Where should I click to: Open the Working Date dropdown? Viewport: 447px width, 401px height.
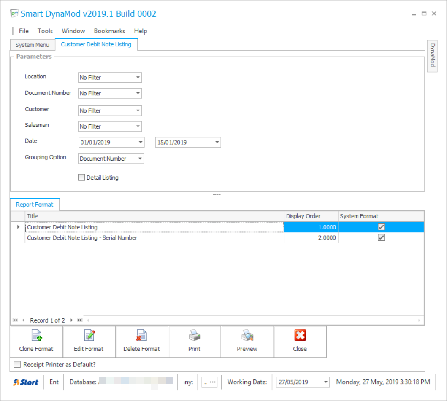pyautogui.click(x=325, y=382)
